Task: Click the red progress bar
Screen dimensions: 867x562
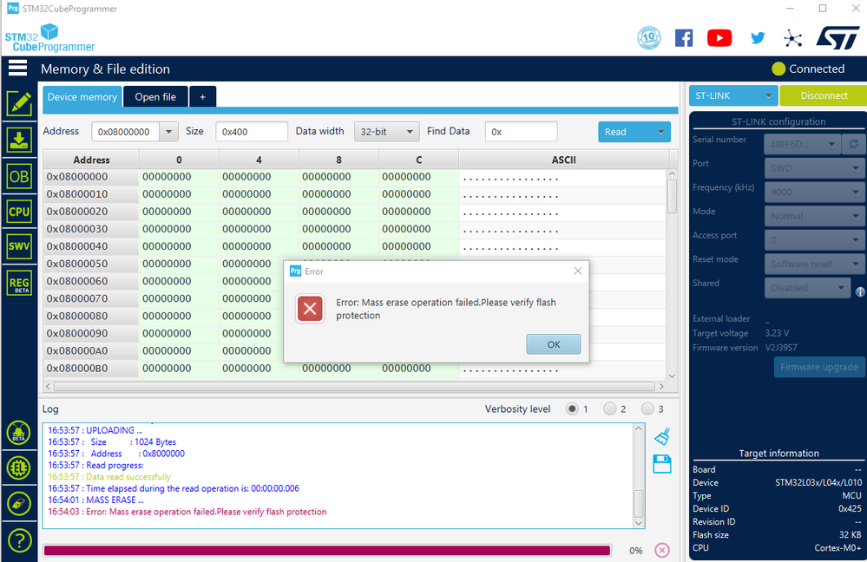Action: [x=327, y=551]
